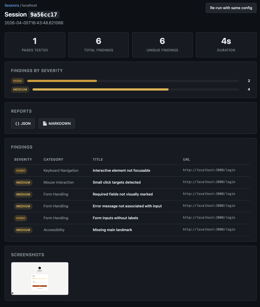Open 'Error message not associated with input' finding
The image size is (260, 307).
(127, 206)
